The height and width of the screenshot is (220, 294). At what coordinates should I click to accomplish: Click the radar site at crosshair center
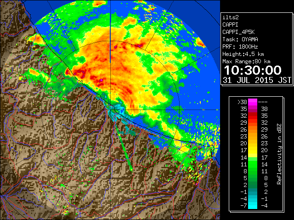(110, 110)
